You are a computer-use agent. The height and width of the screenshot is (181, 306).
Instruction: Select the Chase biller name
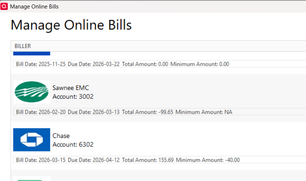pyautogui.click(x=61, y=136)
